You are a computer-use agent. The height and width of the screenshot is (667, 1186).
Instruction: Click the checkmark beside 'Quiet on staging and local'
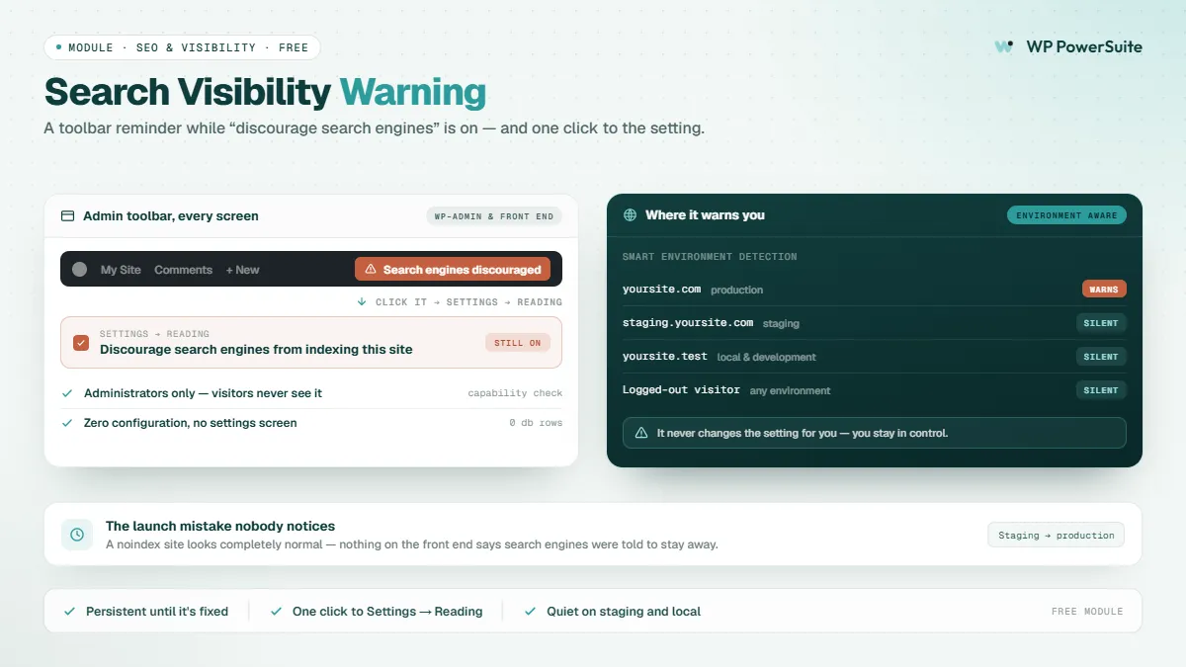pos(531,612)
